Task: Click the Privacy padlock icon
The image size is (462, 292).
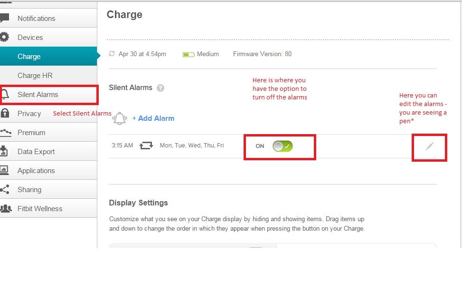Action: click(x=4, y=113)
